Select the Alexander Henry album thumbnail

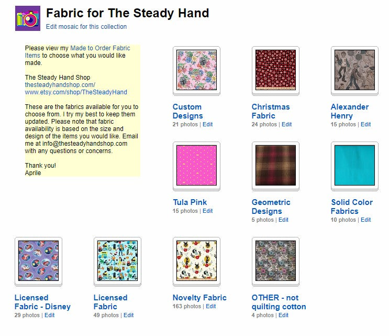354,71
